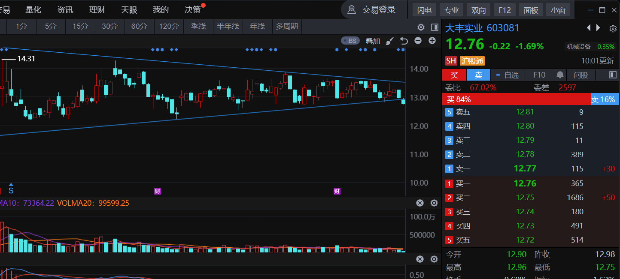Zoom in the K-line chart with the plus icon

pyautogui.click(x=432, y=41)
